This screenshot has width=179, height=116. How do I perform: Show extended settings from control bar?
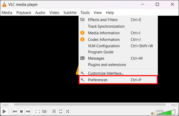(44, 111)
